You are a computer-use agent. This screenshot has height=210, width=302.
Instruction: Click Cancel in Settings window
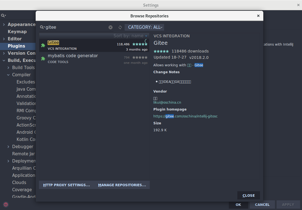tap(262, 204)
